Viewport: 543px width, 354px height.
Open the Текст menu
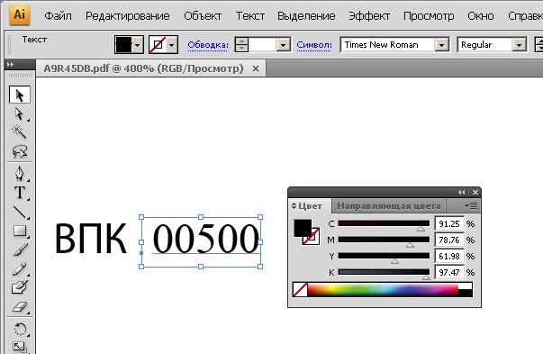pyautogui.click(x=250, y=16)
